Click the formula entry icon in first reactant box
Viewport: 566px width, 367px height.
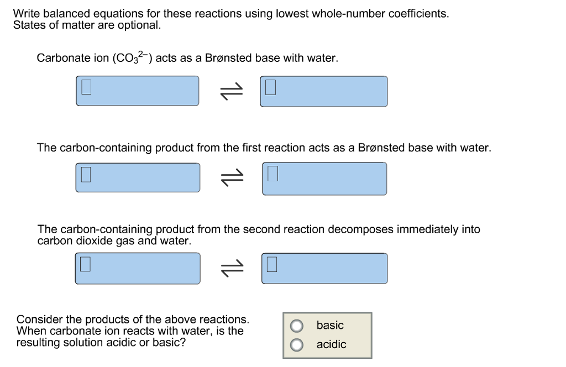(86, 86)
